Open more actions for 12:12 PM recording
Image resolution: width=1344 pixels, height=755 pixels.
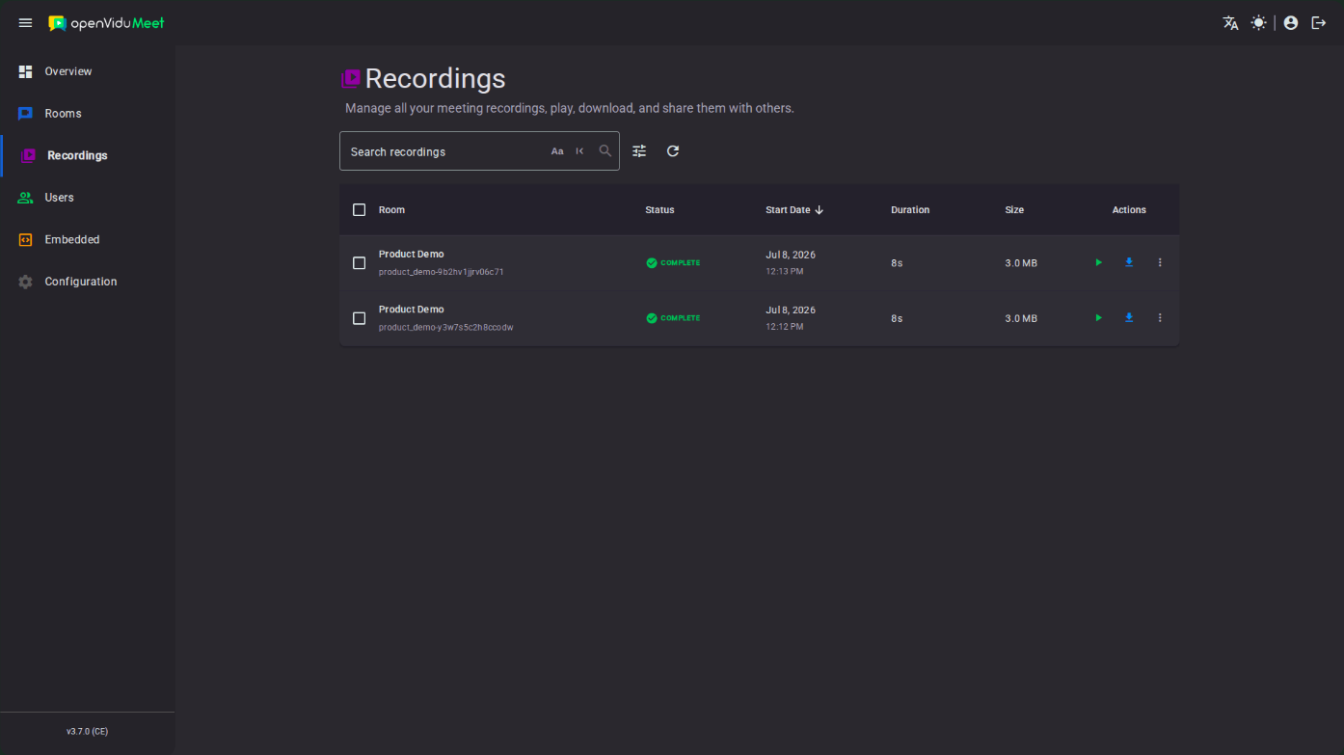pyautogui.click(x=1160, y=317)
